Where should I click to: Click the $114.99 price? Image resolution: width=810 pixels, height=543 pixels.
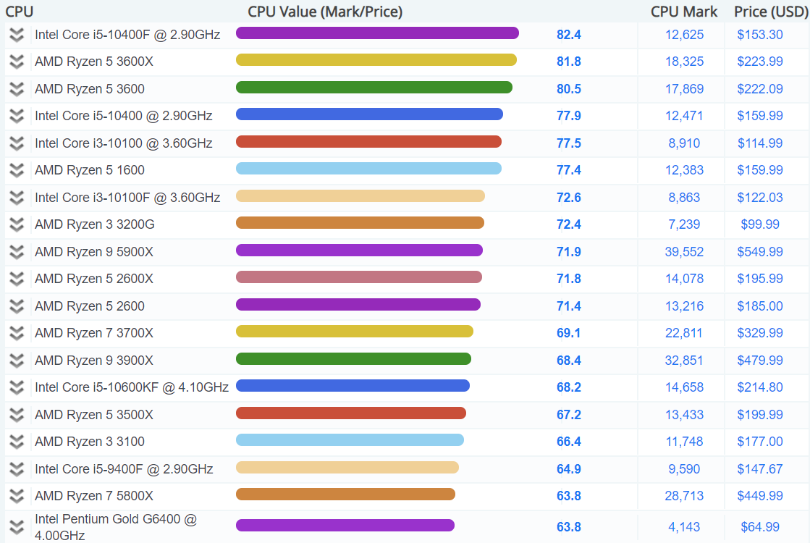pyautogui.click(x=760, y=143)
